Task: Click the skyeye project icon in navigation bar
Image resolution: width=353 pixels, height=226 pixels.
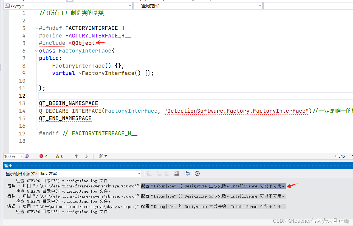Action: tap(7, 6)
